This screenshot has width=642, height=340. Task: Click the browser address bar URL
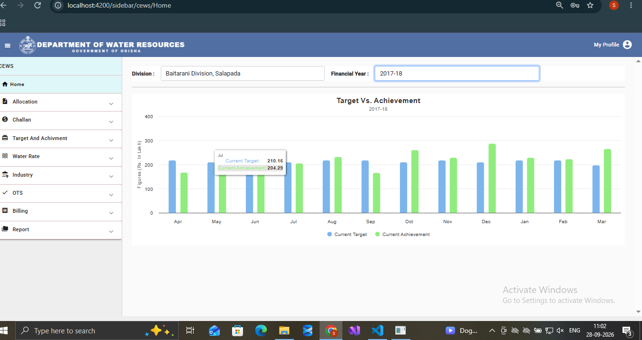click(x=119, y=6)
